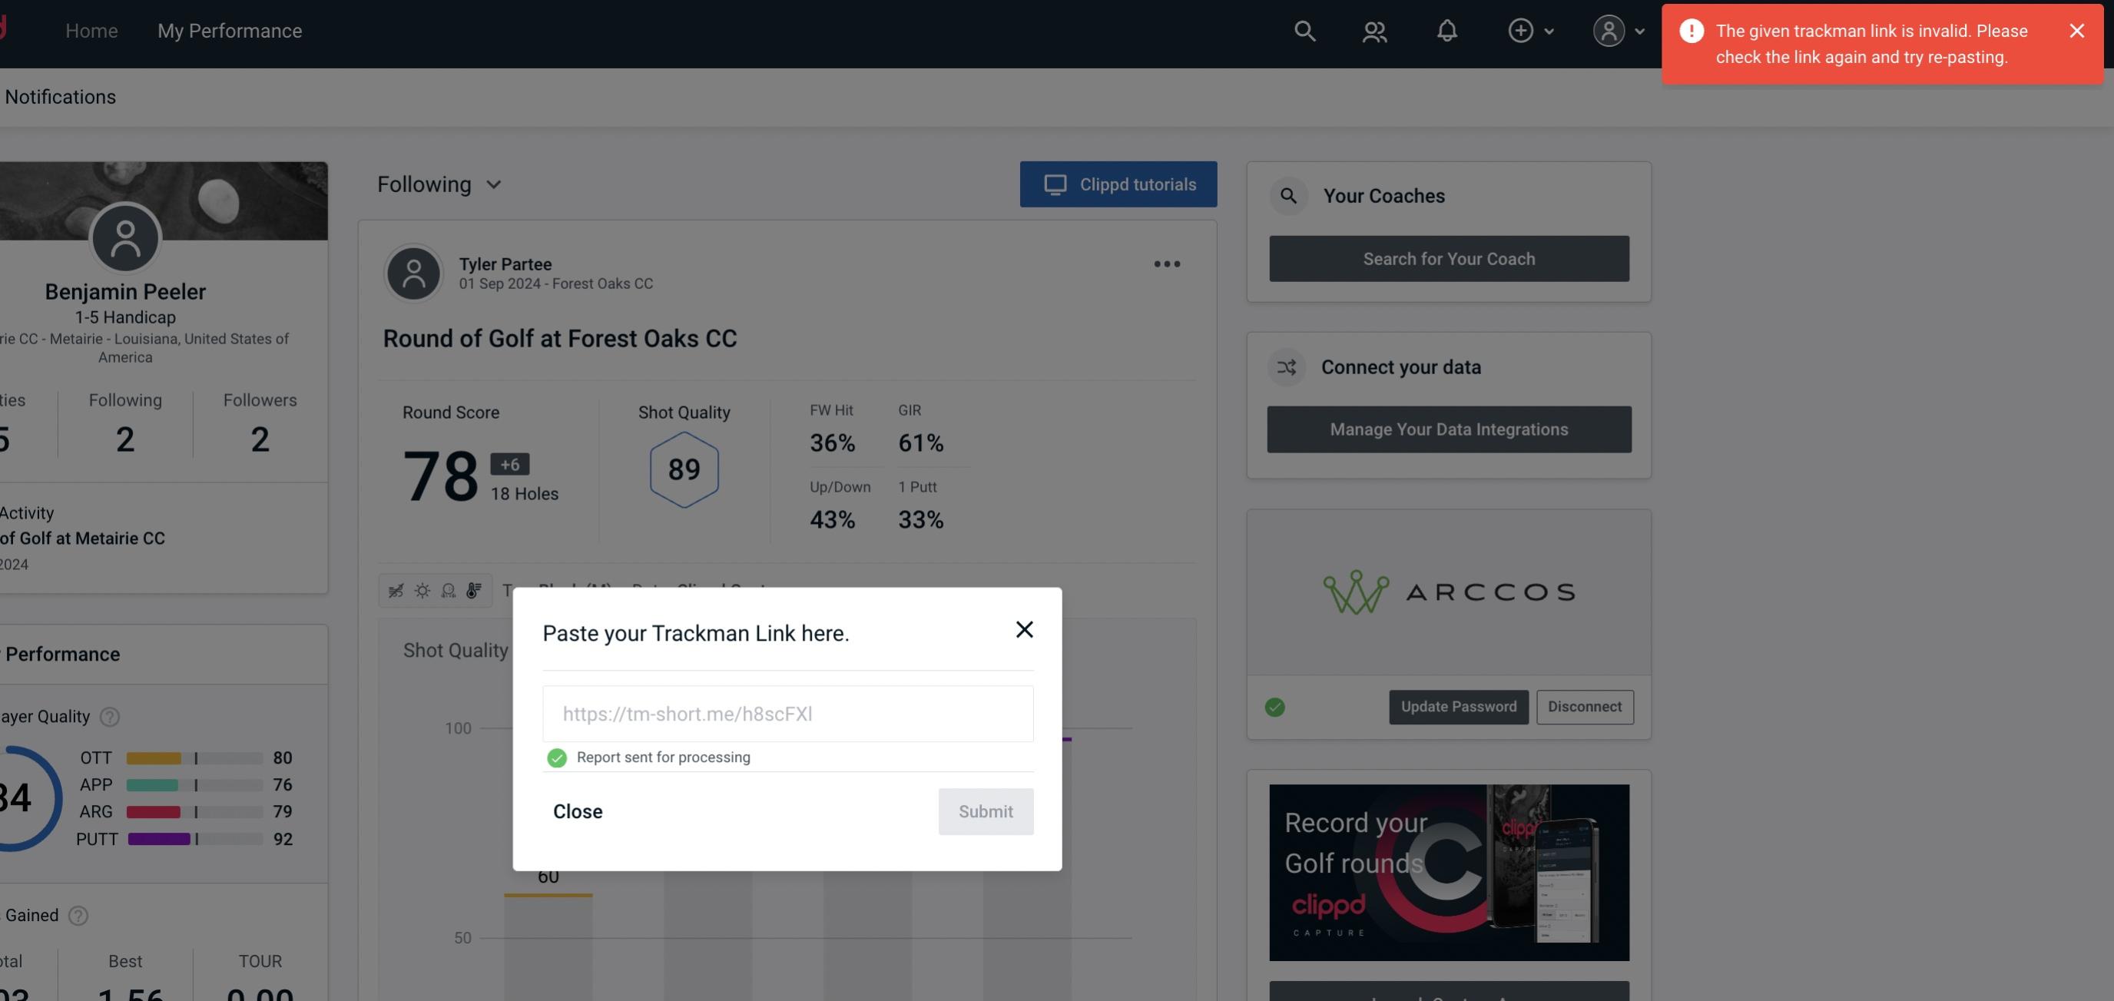
Task: Click the data connect/sync icon on sidebar
Action: pyautogui.click(x=1287, y=366)
